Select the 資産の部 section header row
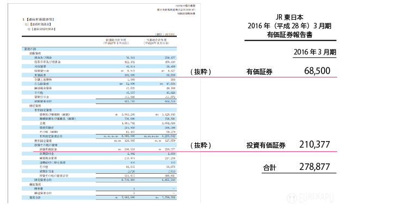 tap(99, 49)
